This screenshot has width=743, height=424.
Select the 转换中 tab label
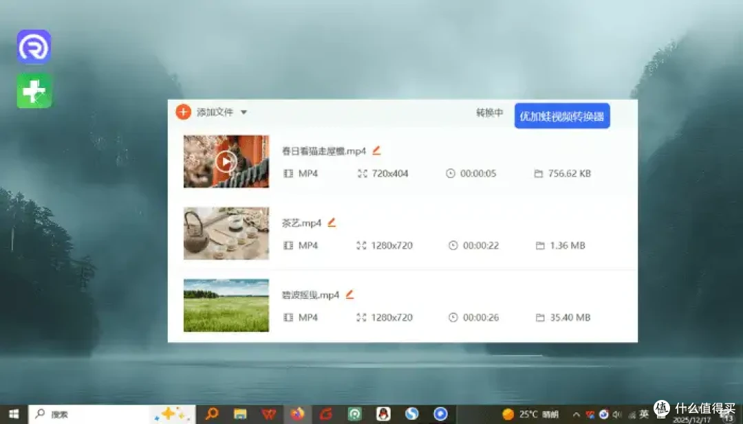[x=490, y=113]
